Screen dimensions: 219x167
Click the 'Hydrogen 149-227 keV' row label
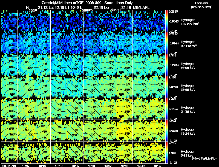click(x=190, y=22)
